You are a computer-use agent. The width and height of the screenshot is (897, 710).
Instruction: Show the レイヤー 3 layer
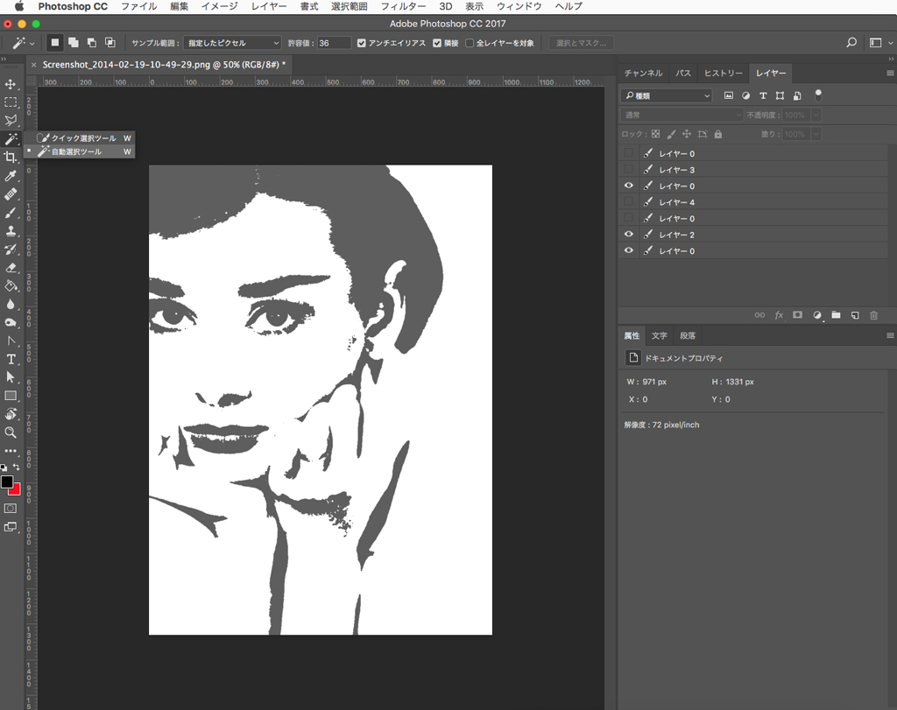point(629,169)
